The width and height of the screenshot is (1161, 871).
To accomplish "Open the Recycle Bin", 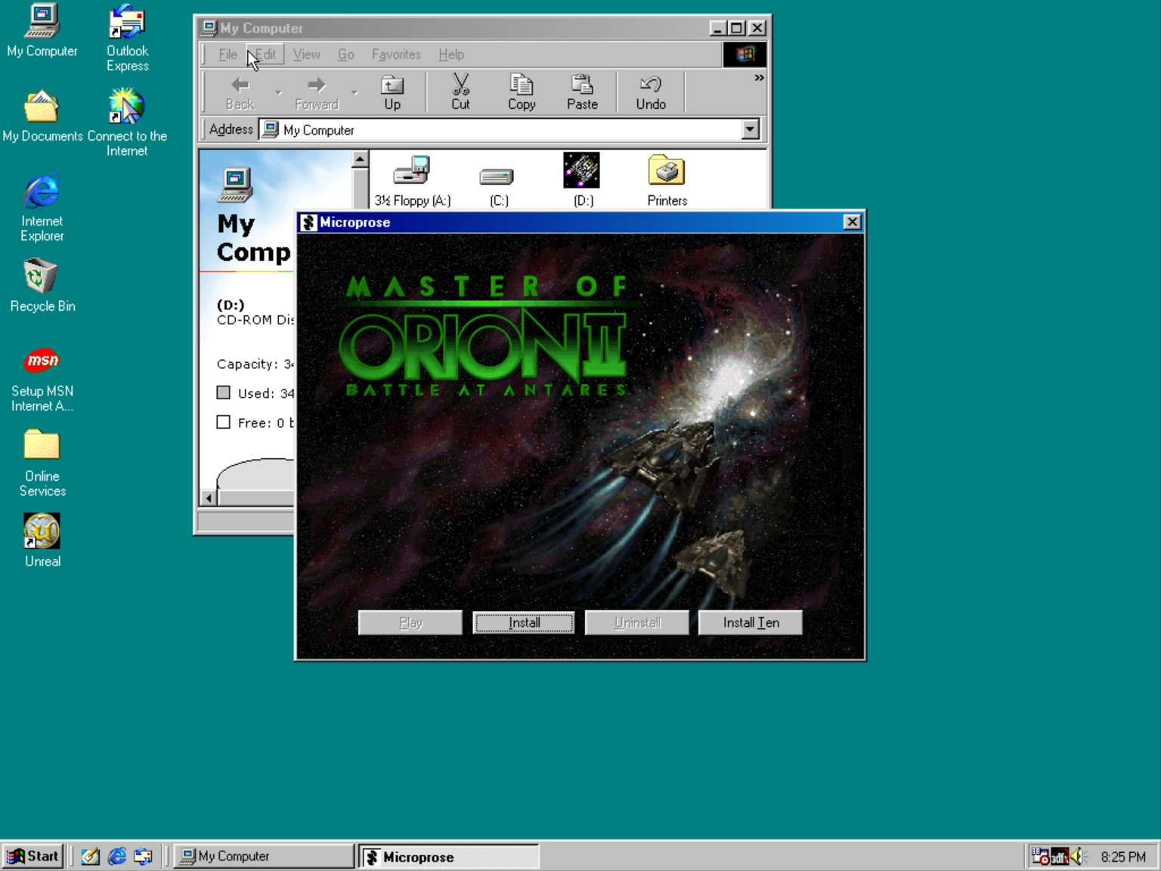I will point(42,285).
